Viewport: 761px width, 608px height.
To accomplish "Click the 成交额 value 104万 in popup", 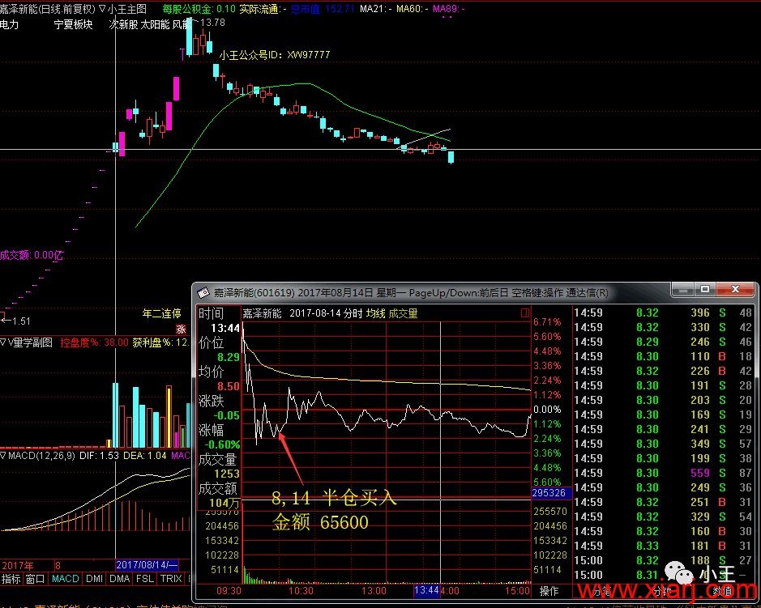I will (224, 503).
